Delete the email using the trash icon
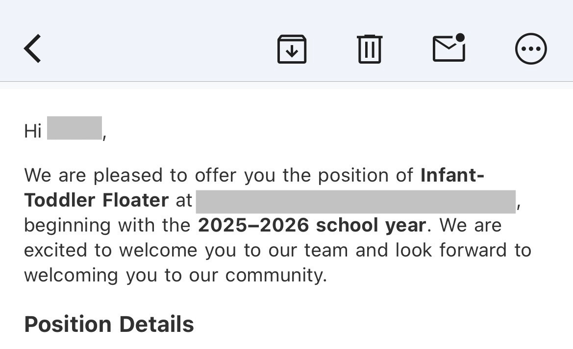Viewport: 573px width, 349px height. coord(370,49)
